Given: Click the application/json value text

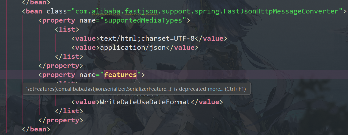Looking at the screenshot, I should click(x=133, y=48).
